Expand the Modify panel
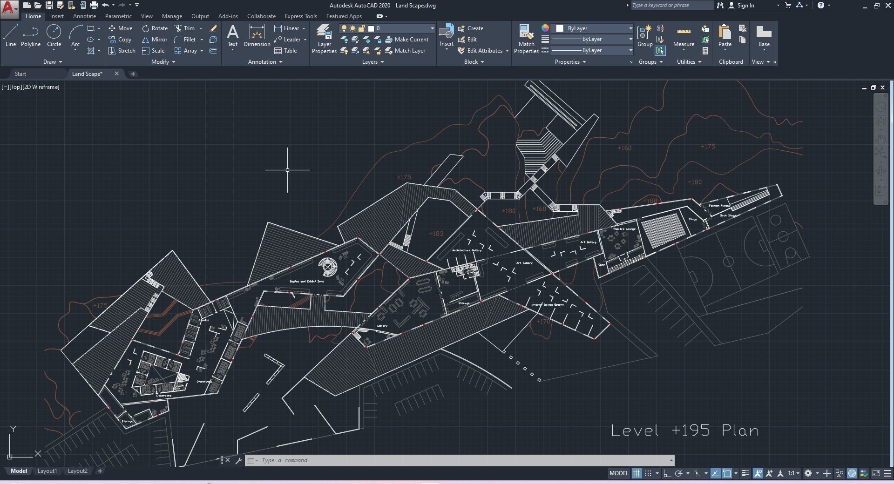The width and height of the screenshot is (894, 484). point(163,62)
